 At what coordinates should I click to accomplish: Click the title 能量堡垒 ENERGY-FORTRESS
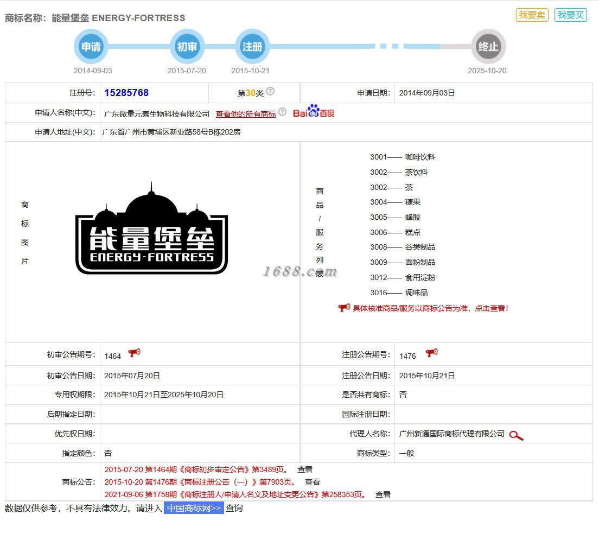click(x=118, y=18)
